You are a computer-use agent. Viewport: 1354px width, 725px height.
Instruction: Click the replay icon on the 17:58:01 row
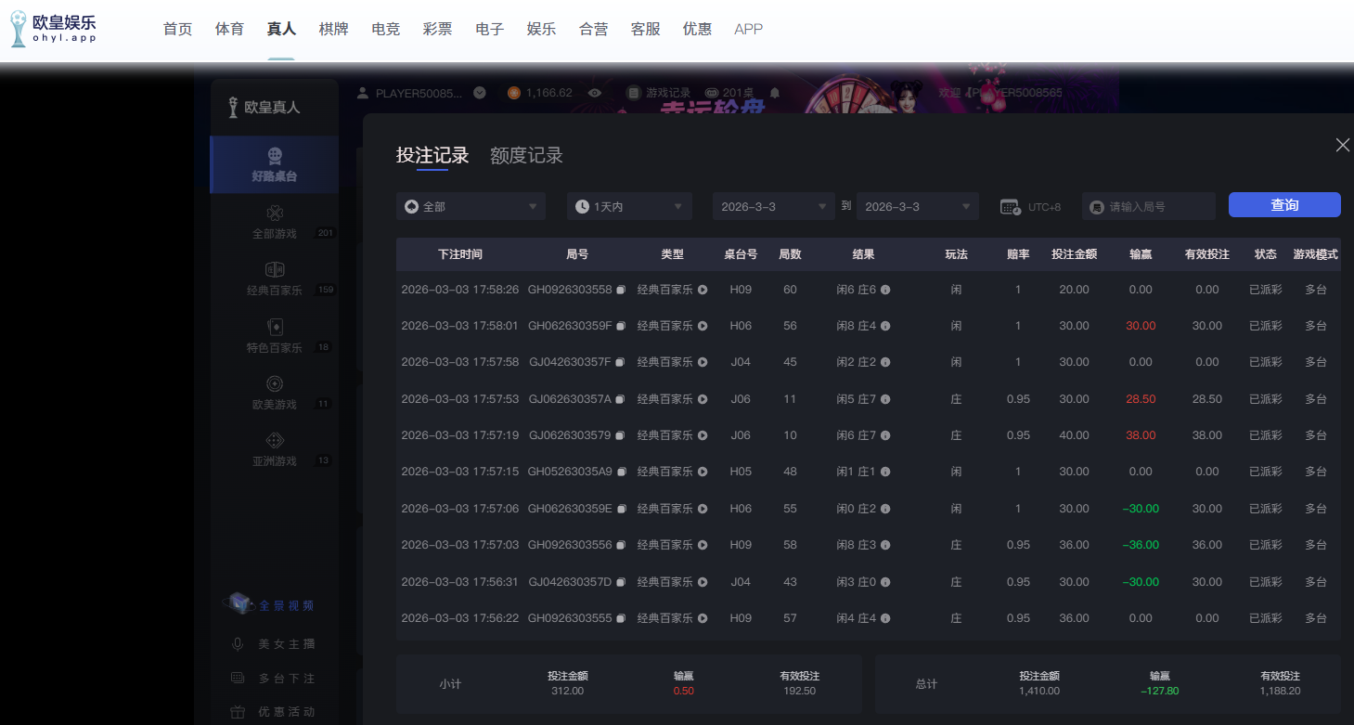coord(703,326)
